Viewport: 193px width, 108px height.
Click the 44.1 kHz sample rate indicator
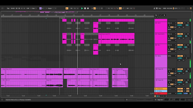(169, 8)
